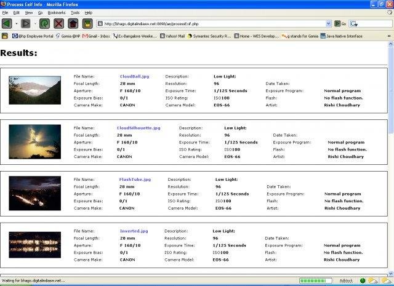Click the green Go arrow button
Viewport: 394px width, 286px height.
[x=338, y=24]
